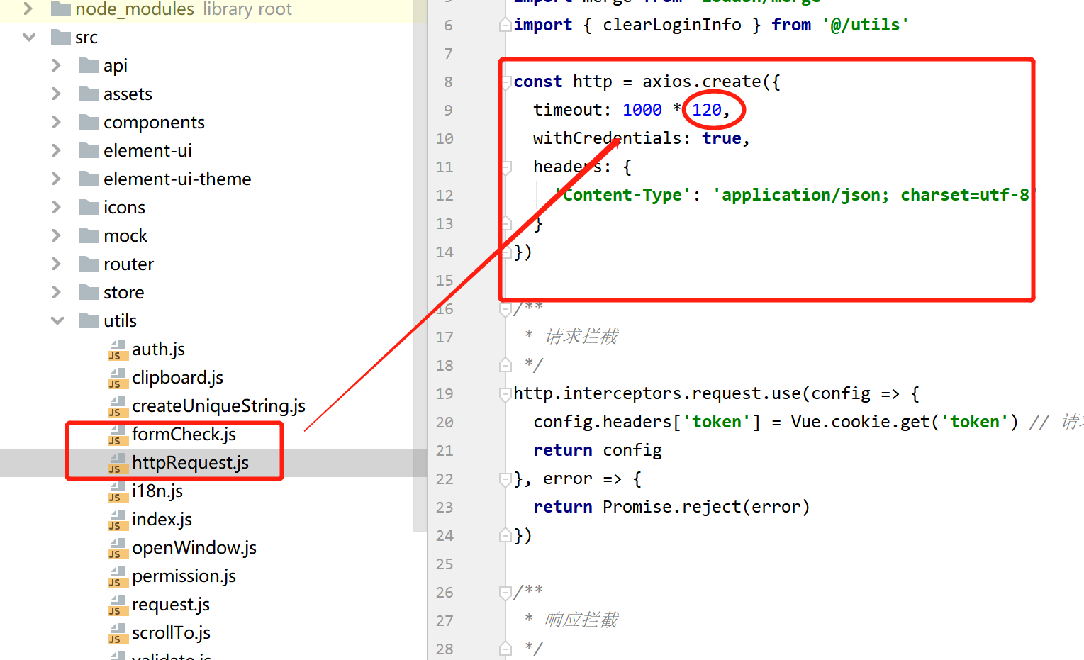Image resolution: width=1084 pixels, height=660 pixels.
Task: Click the JS file icon of openWindow.js
Action: pyautogui.click(x=117, y=548)
